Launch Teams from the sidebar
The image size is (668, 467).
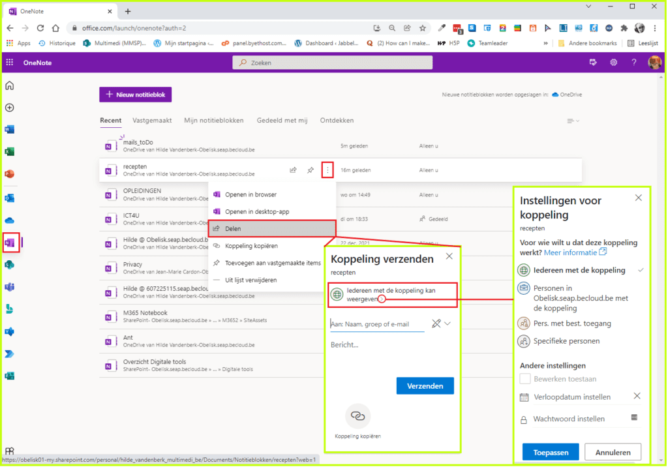9,287
